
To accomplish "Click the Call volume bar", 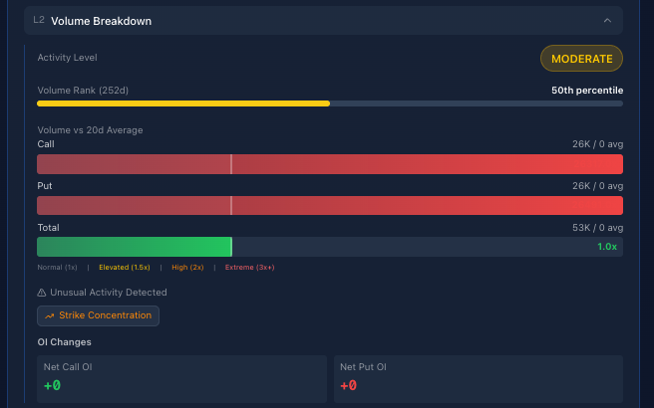I will click(x=329, y=164).
